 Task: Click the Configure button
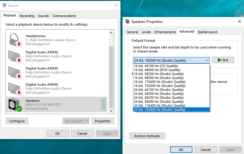[x=17, y=121]
